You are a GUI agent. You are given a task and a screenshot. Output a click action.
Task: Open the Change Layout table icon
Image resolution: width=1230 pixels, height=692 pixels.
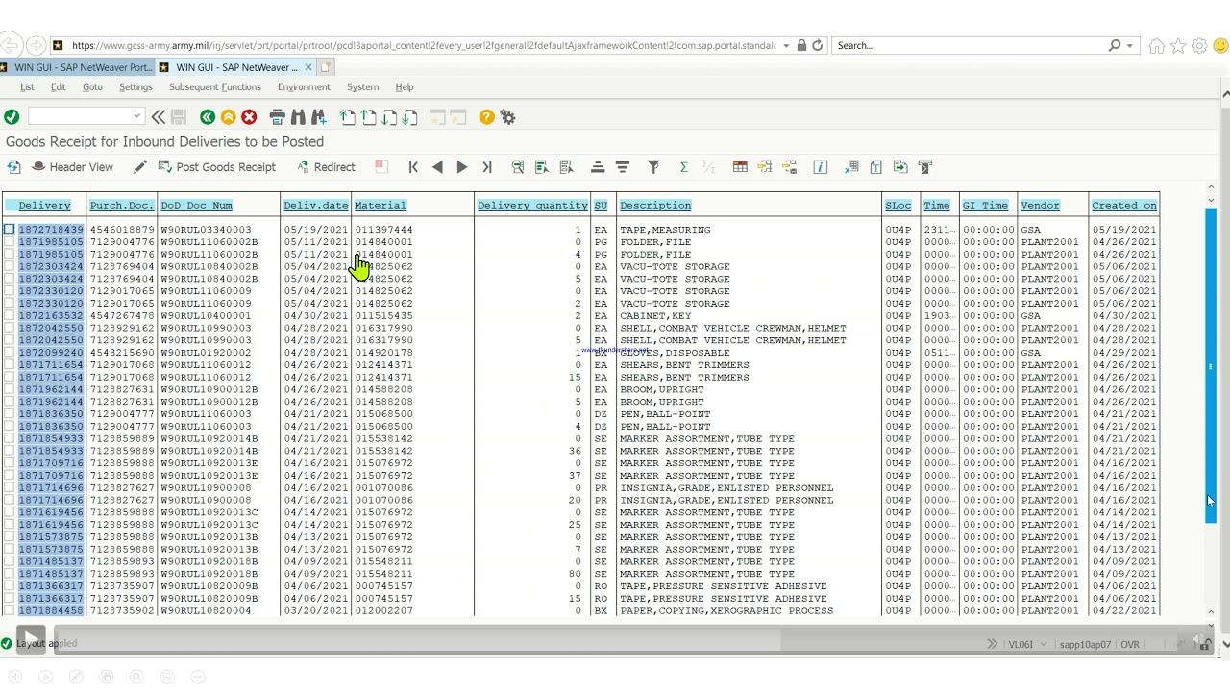[740, 167]
